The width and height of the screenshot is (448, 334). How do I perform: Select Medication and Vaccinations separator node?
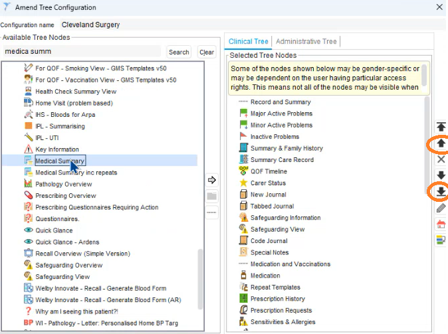290,264
